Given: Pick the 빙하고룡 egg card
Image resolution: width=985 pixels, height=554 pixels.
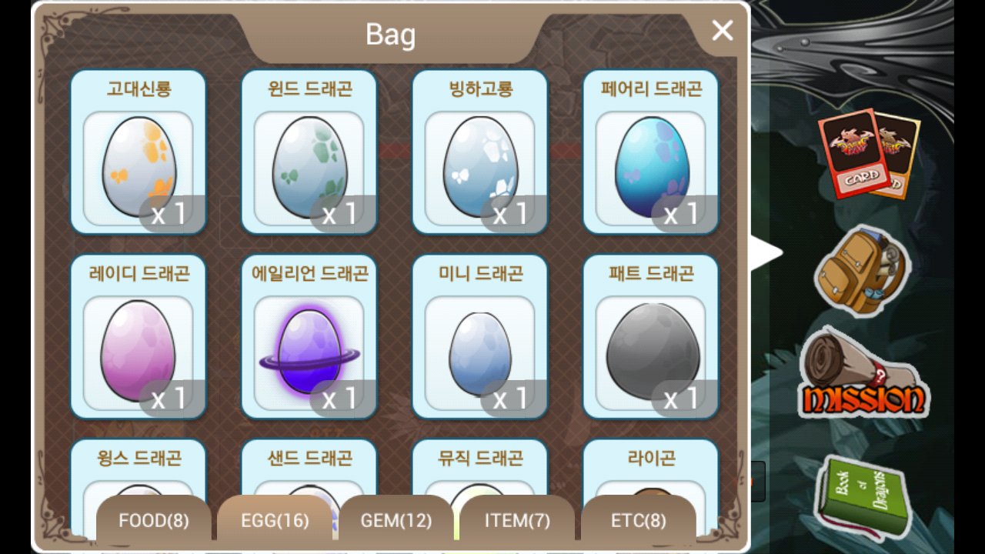Looking at the screenshot, I should [480, 152].
